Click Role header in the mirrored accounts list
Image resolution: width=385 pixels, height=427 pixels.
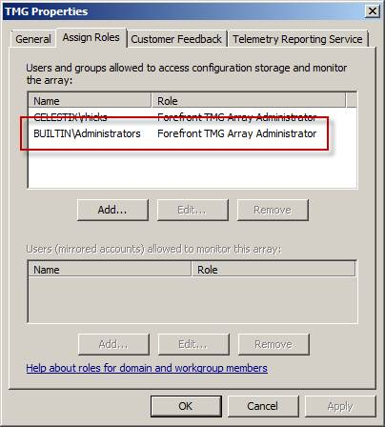click(274, 270)
